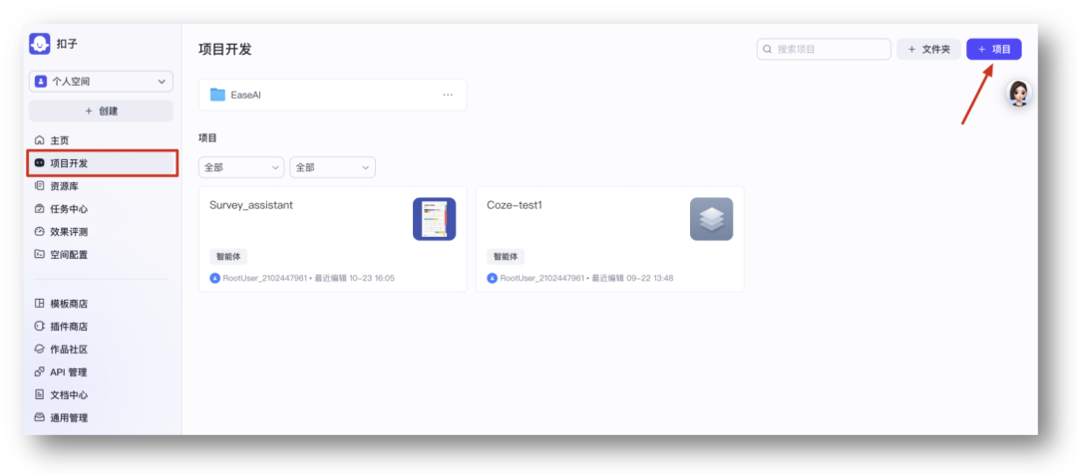Open 文档中心 in sidebar
The image size is (1077, 474).
coord(101,395)
